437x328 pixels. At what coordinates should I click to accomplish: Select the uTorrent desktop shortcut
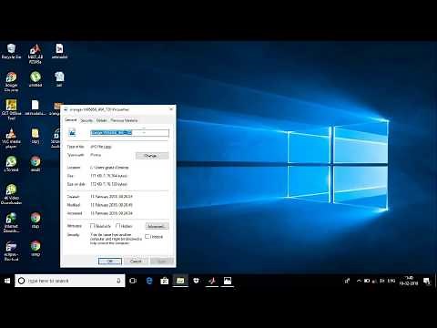(x=11, y=164)
